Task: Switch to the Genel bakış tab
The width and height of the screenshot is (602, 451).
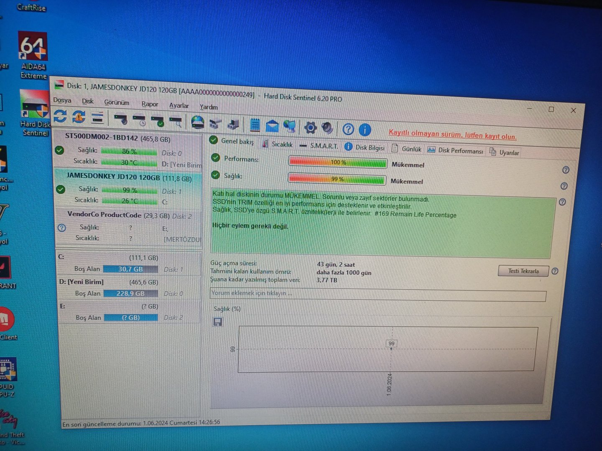Action: click(232, 141)
